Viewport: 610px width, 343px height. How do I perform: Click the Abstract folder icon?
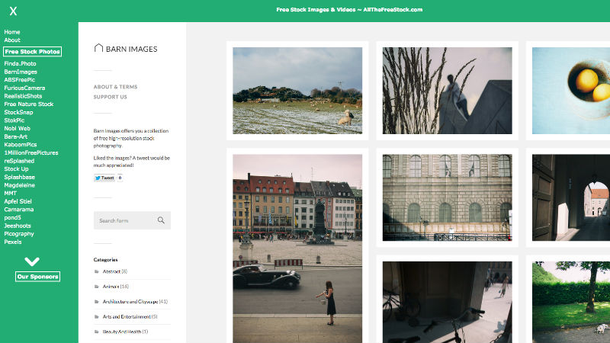pyautogui.click(x=97, y=271)
